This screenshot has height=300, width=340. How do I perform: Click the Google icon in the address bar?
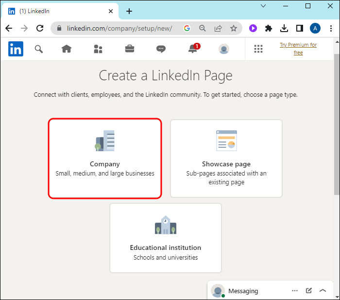click(187, 28)
